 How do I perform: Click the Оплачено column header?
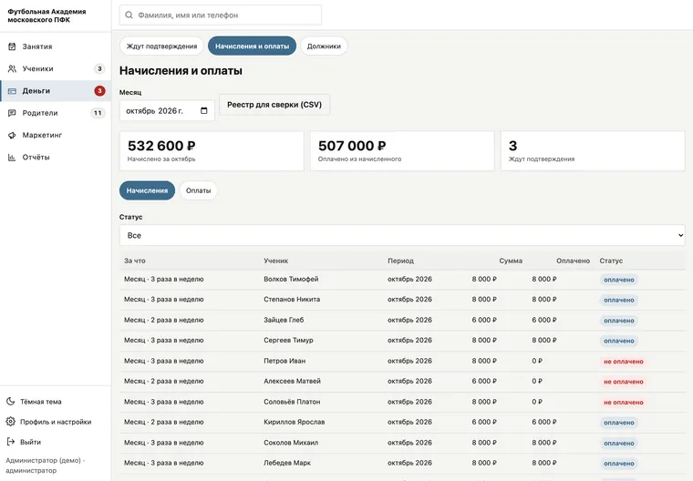click(x=573, y=261)
